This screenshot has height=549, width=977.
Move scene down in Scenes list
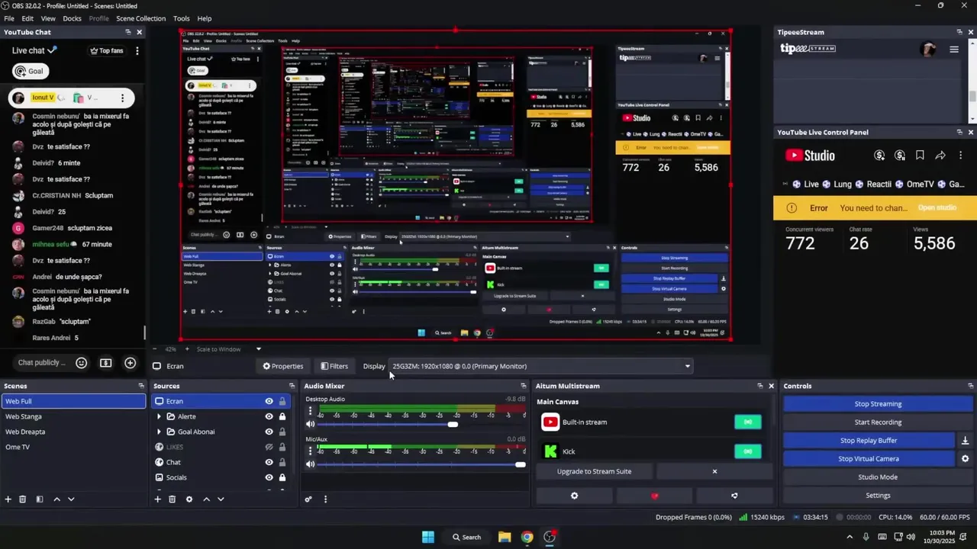pos(71,499)
